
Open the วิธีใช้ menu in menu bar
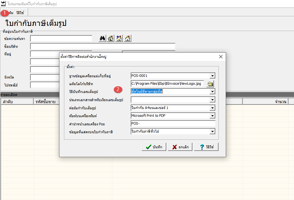pos(20,13)
